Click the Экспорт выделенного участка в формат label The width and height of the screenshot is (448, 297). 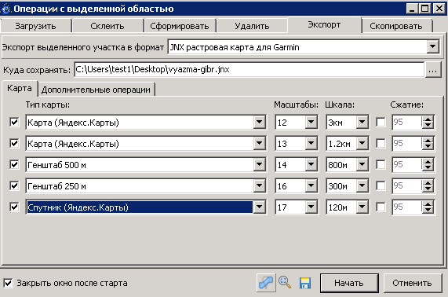[x=83, y=47]
